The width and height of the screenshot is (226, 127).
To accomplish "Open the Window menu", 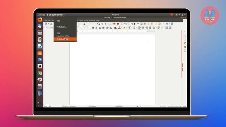I will click(92, 20).
